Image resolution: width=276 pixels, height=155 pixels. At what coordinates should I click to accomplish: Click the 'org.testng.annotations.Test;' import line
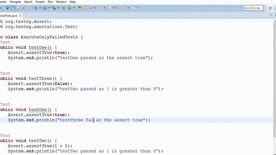39,27
